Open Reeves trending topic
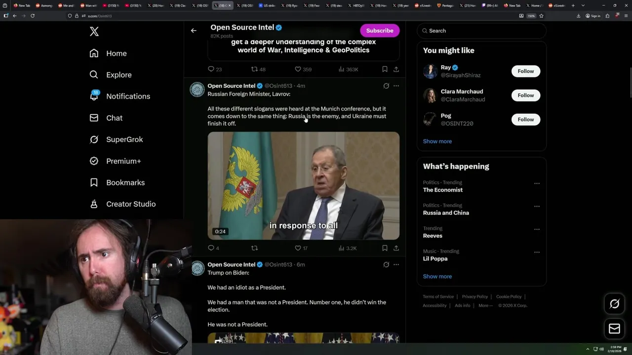Image resolution: width=632 pixels, height=355 pixels. [x=433, y=236]
